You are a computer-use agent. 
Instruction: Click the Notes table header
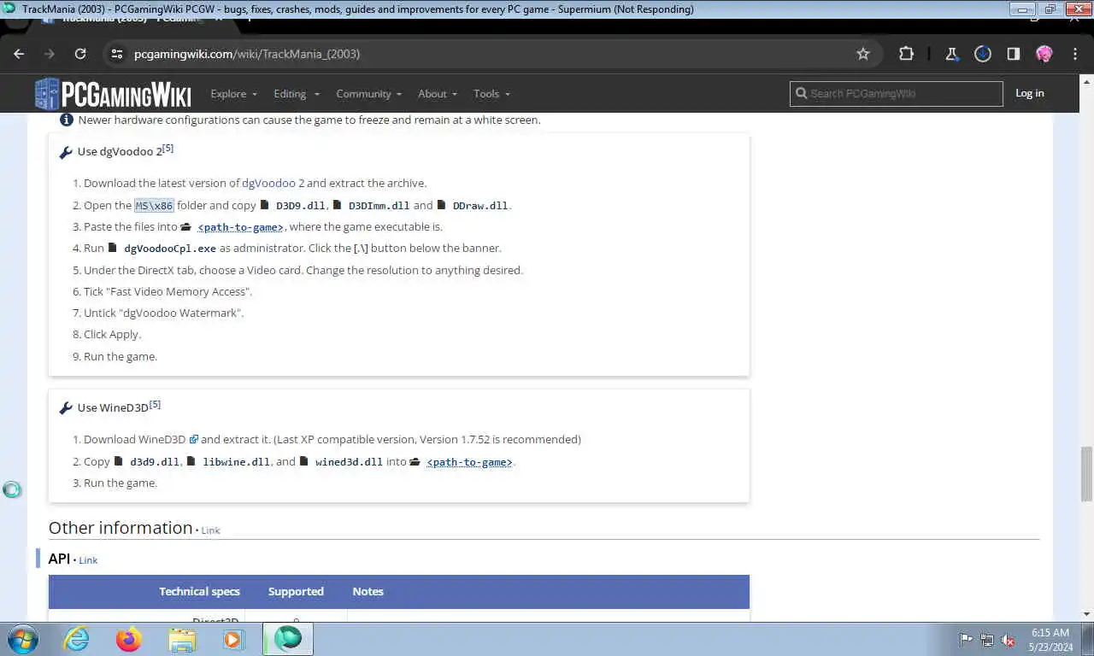click(368, 591)
